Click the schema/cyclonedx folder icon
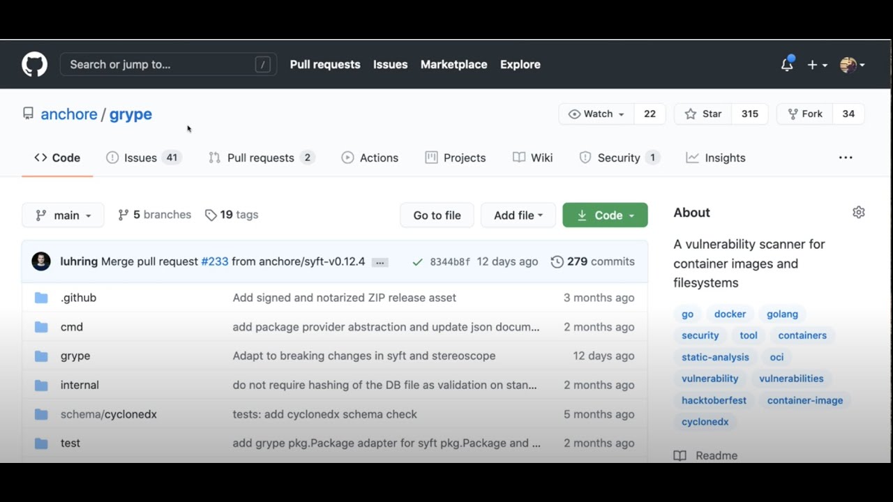Screen dimensions: 893x502 tap(41, 414)
